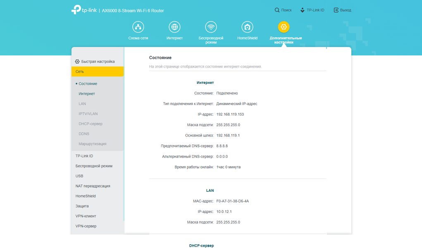Viewport: 422px width, 248px height.
Task: Click TP-Link ID text link in header
Action: pos(315,10)
